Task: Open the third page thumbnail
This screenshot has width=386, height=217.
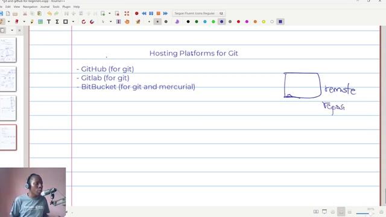Action: pyautogui.click(x=8, y=108)
